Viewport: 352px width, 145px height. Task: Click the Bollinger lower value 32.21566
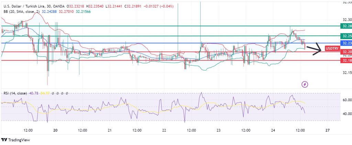(x=83, y=11)
